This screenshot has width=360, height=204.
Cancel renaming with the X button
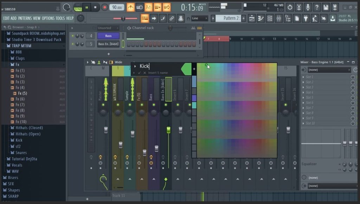pos(144,73)
